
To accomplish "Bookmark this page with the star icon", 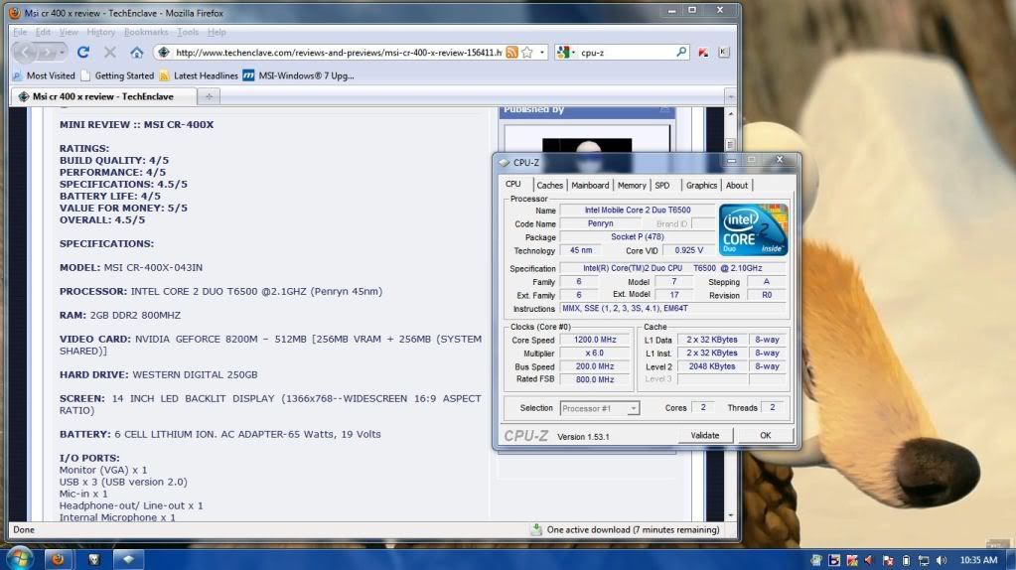I will coord(527,53).
